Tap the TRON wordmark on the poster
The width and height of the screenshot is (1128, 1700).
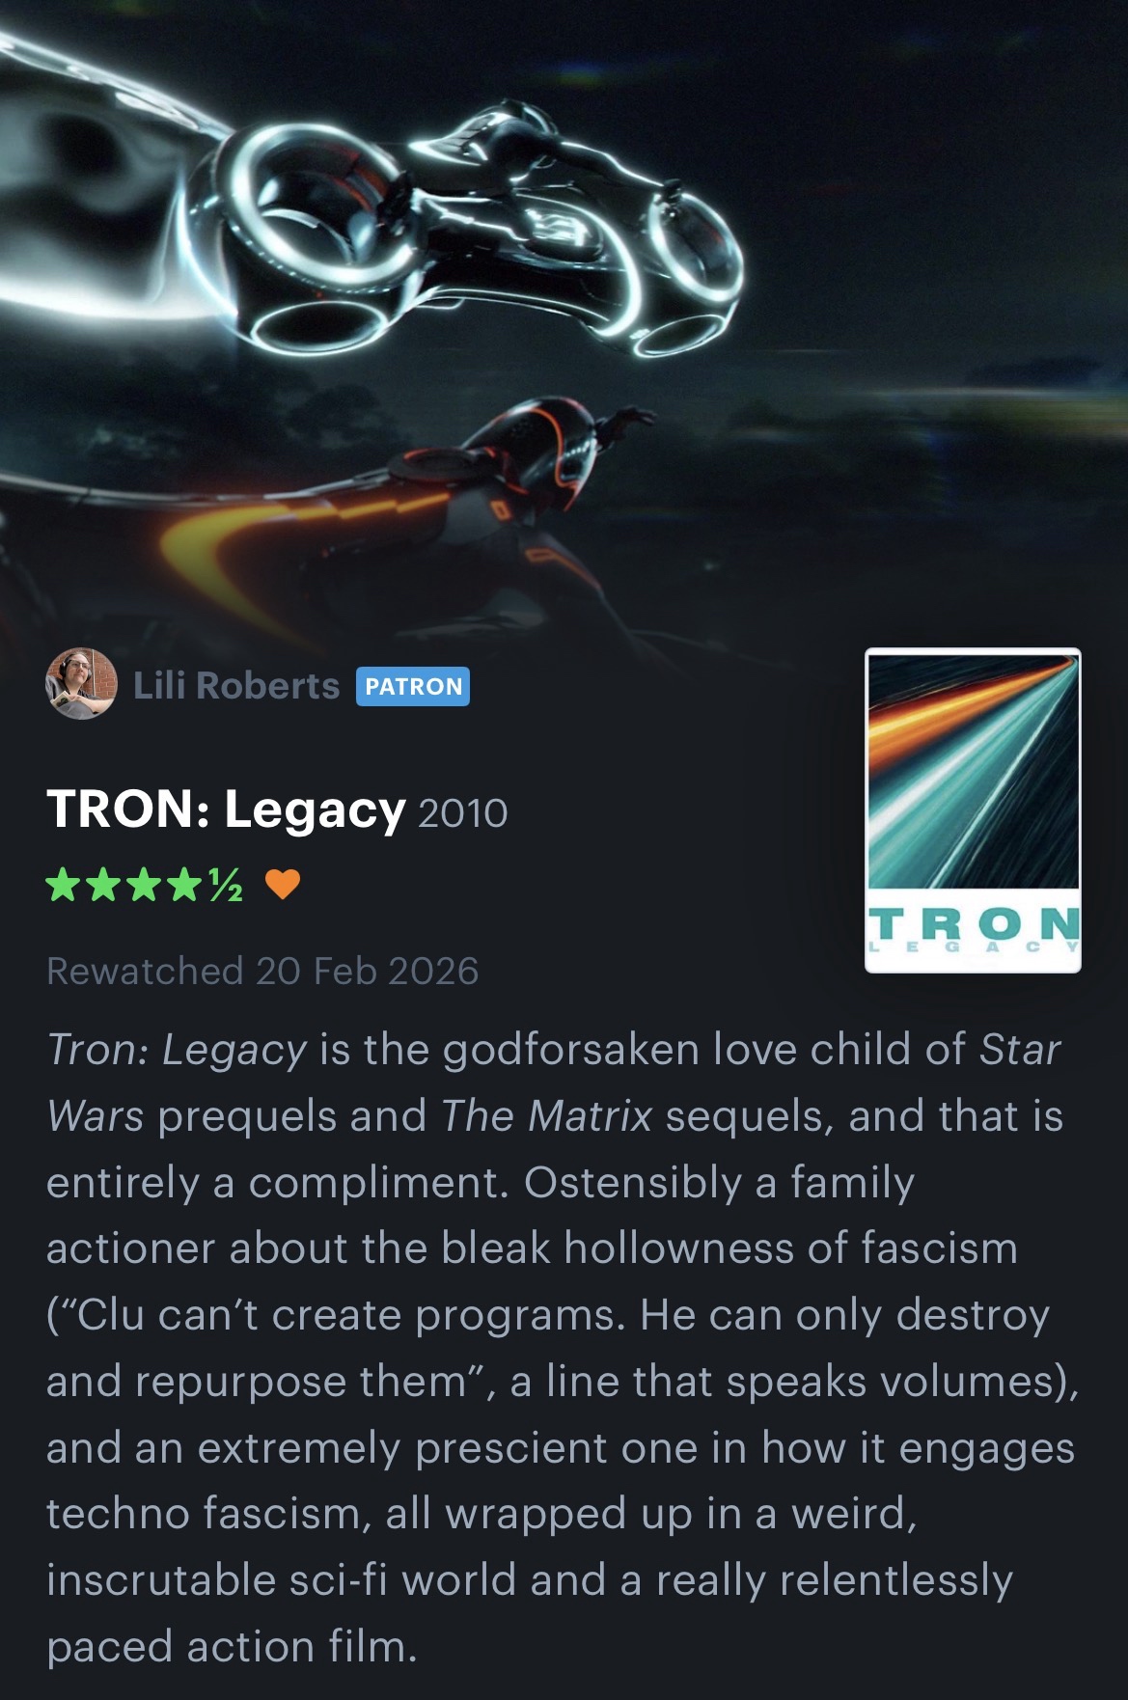click(x=975, y=923)
